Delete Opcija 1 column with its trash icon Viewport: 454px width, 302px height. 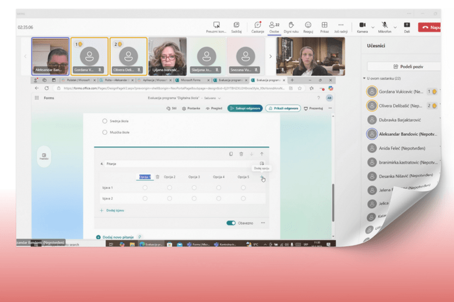click(x=157, y=177)
